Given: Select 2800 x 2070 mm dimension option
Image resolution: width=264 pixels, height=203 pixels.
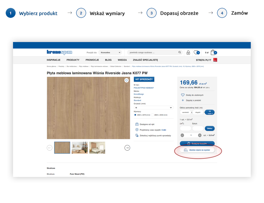Looking at the screenshot, I should tap(135, 115).
